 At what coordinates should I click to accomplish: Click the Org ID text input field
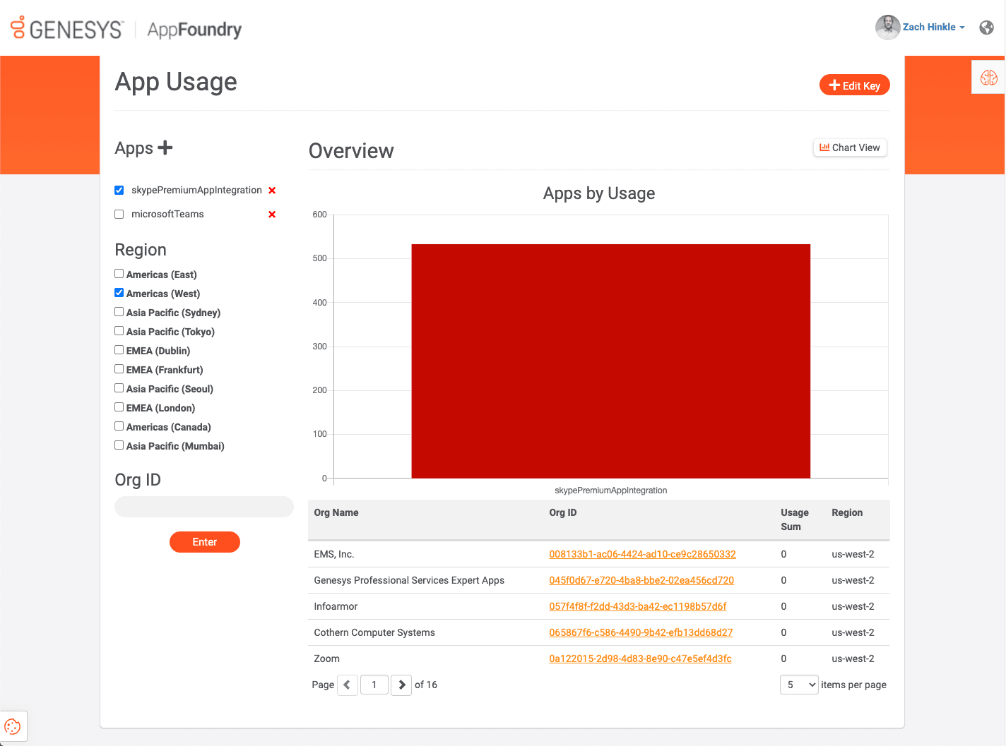point(204,507)
